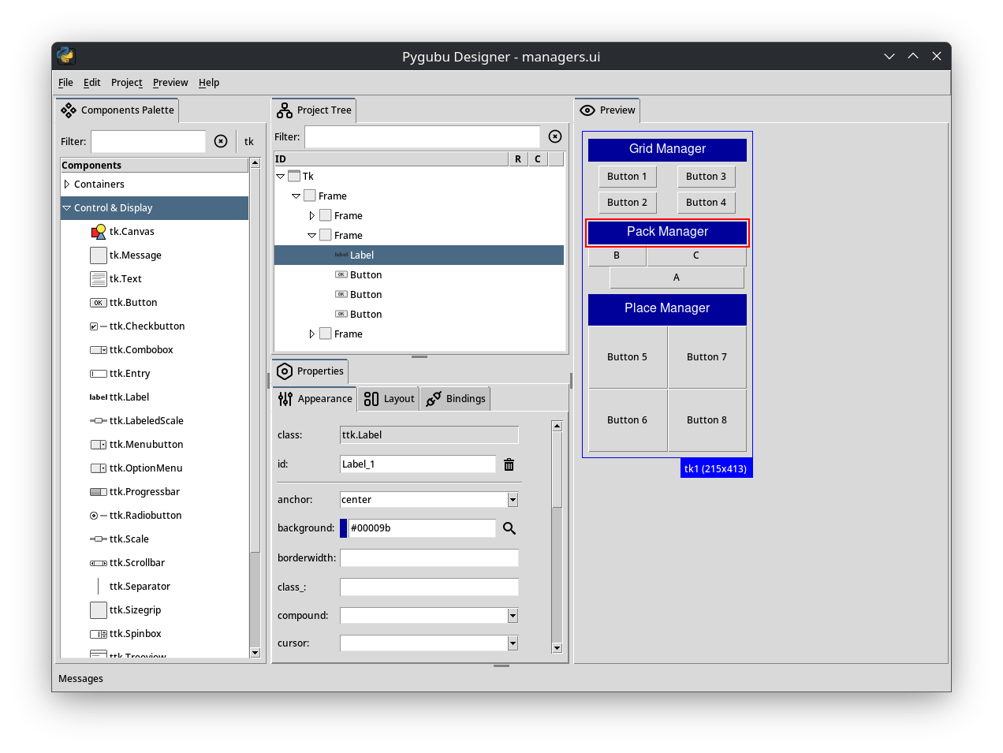The width and height of the screenshot is (1003, 753).
Task: Select the Appearance tab
Action: tap(315, 399)
